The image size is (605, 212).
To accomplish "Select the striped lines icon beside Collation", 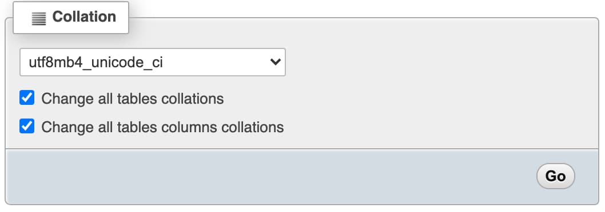I will [38, 19].
